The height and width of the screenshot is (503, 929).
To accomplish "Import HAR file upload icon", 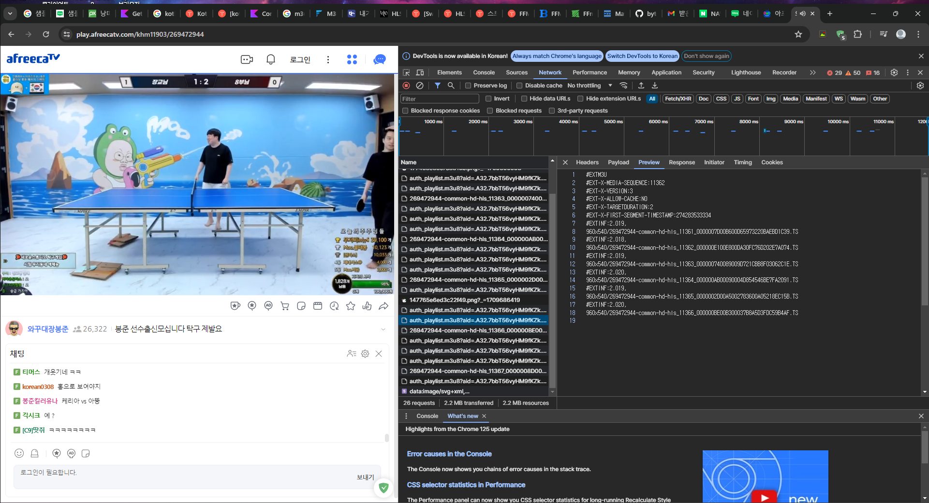I will 641,86.
